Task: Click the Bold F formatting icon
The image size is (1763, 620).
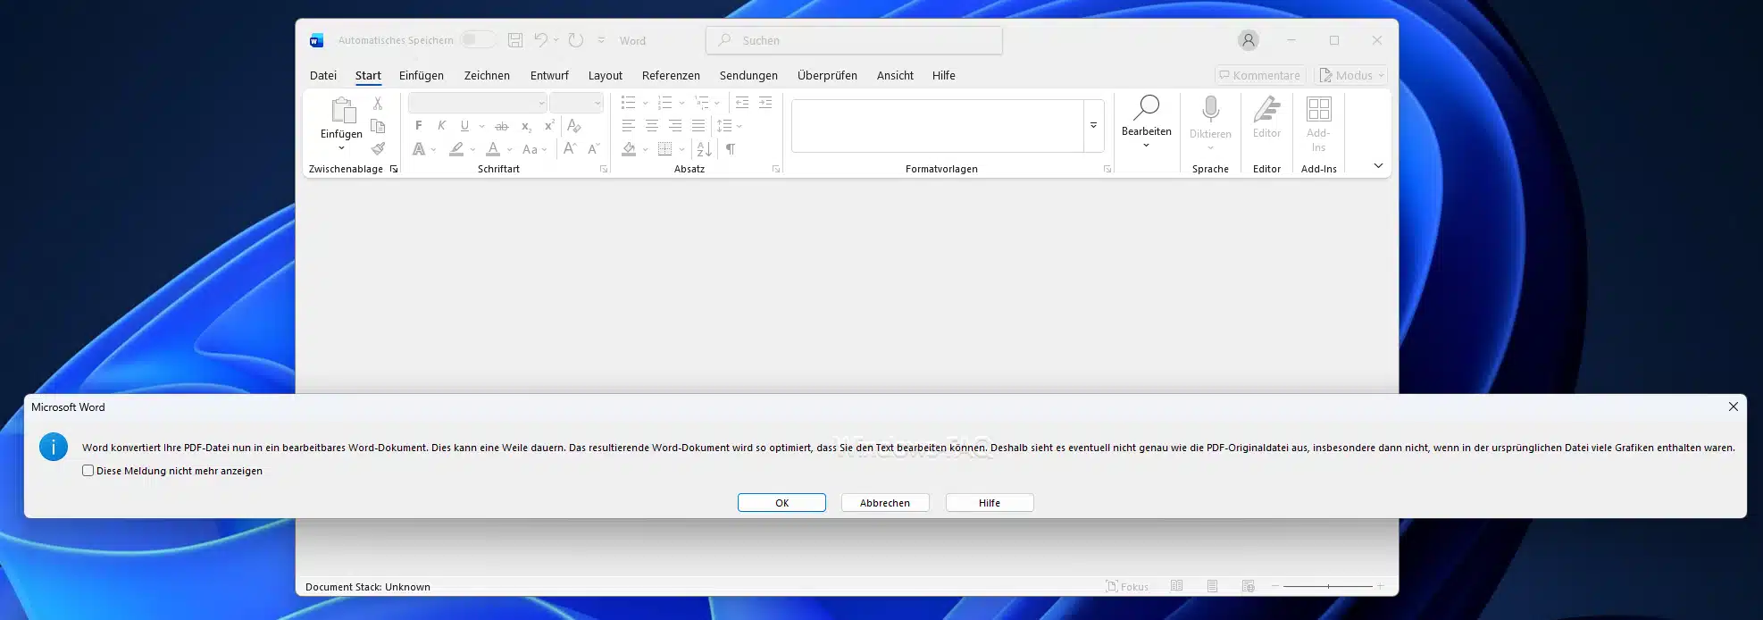Action: [418, 126]
